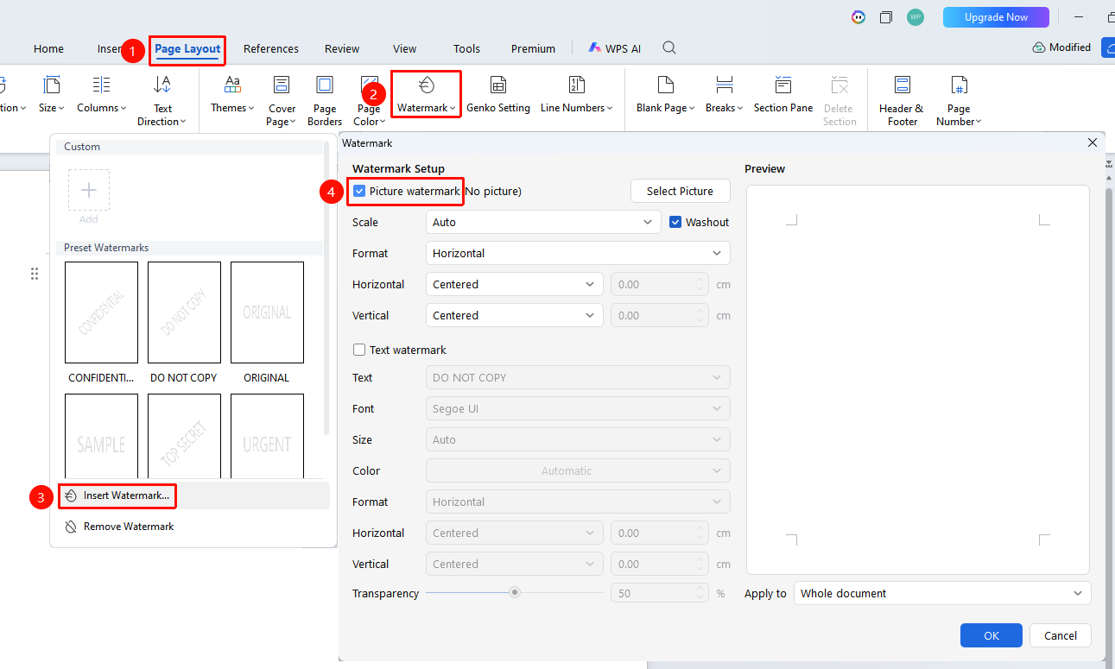The height and width of the screenshot is (669, 1115).
Task: Open the Section Pane
Action: [x=783, y=95]
